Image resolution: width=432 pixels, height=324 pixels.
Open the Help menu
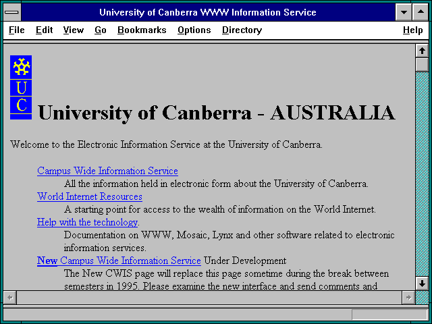412,30
